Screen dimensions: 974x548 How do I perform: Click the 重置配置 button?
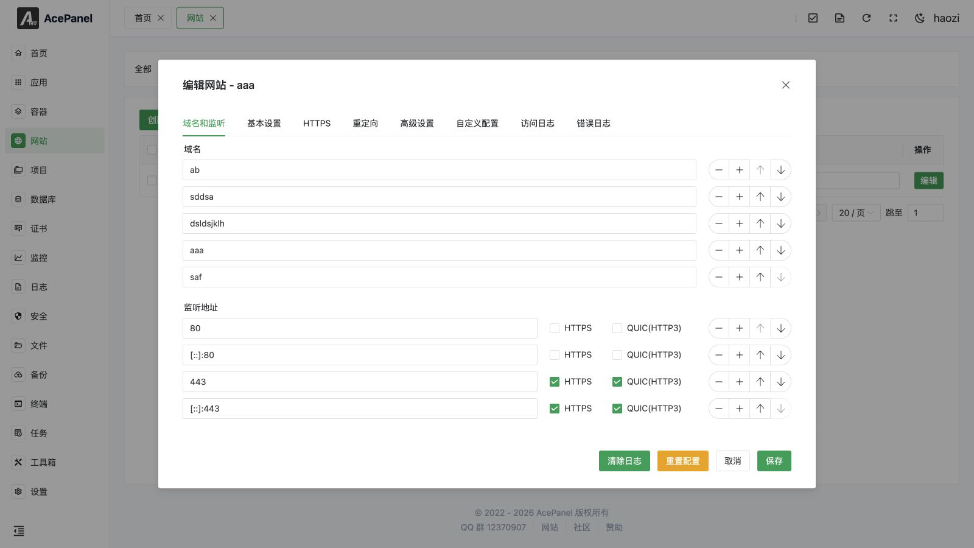tap(683, 461)
